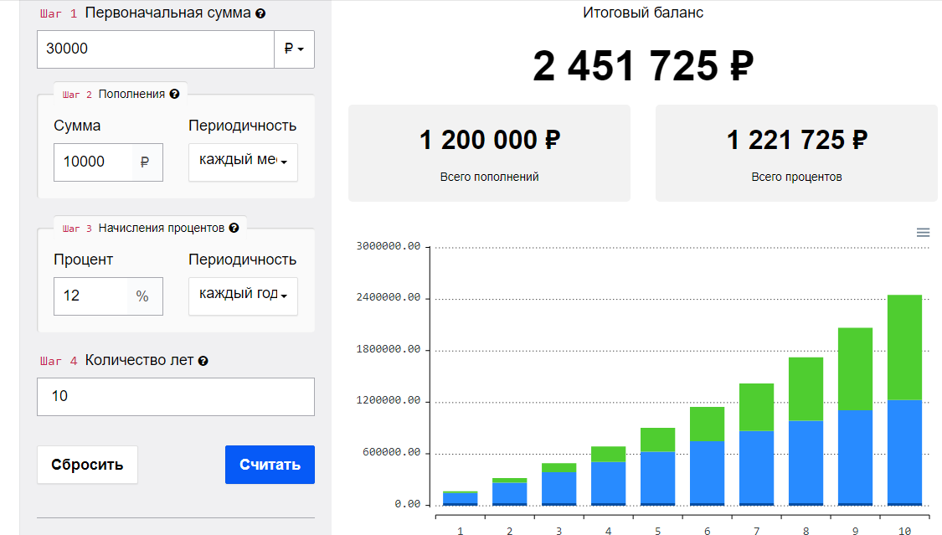Click the 'Всего процентов' label
The image size is (942, 535).
[796, 177]
